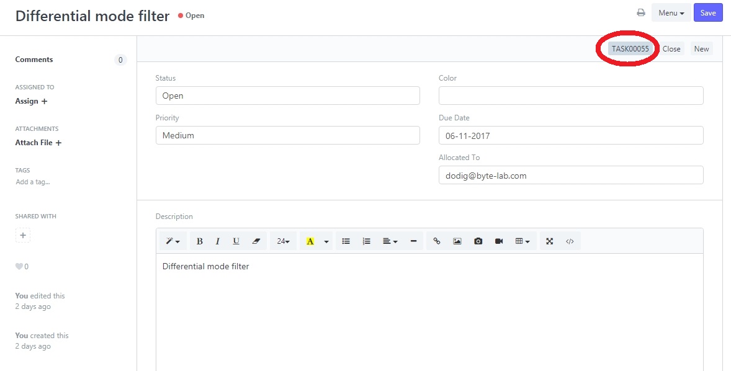The image size is (731, 371).
Task: Toggle italic text formatting
Action: (x=217, y=241)
